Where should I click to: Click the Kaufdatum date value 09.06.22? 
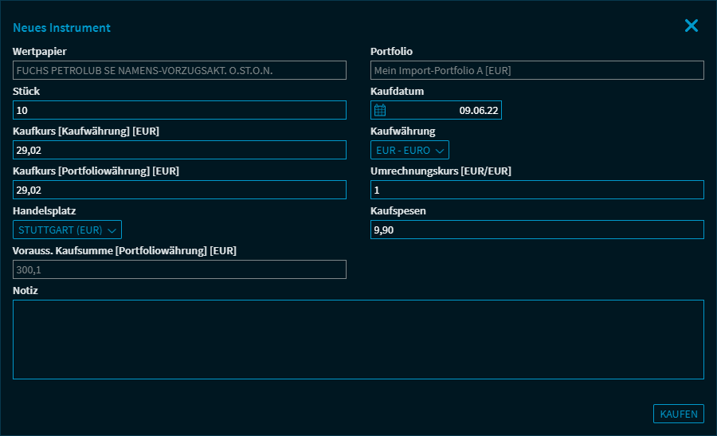(x=478, y=111)
